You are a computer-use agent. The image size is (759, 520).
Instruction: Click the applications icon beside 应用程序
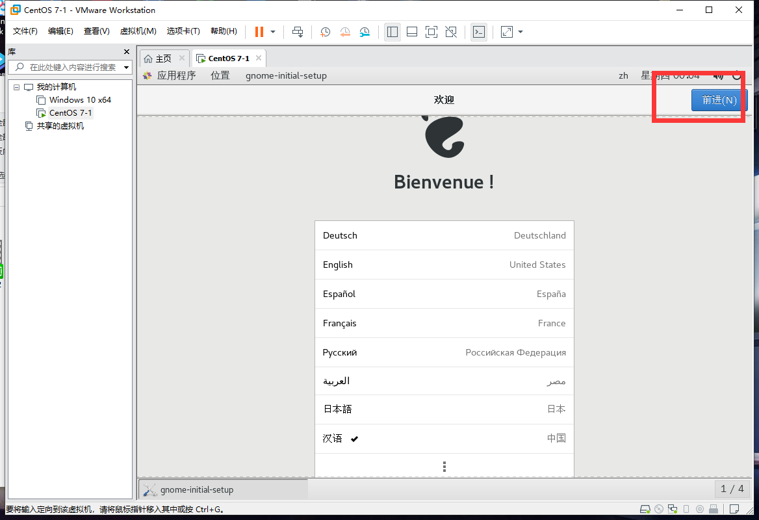click(x=147, y=75)
